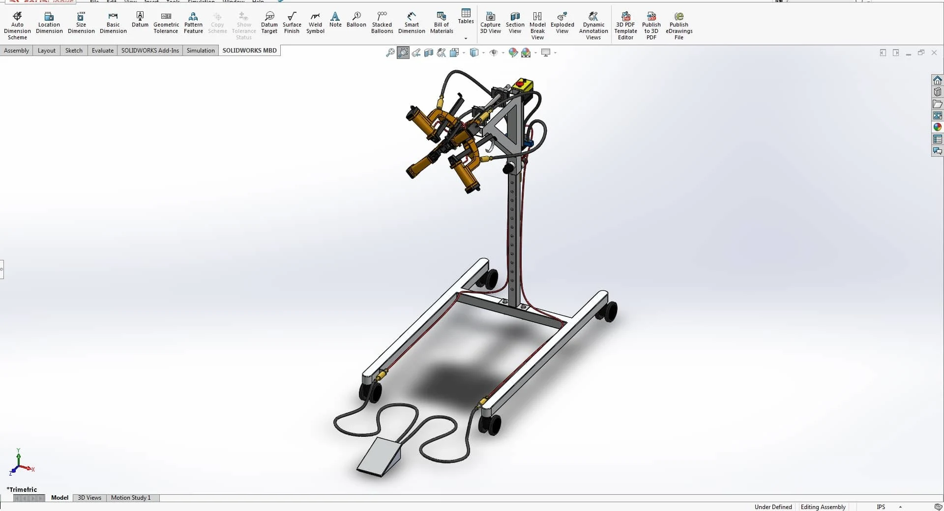Open the View Palette pane
Screen dimensions: 944x511
pyautogui.click(x=938, y=115)
